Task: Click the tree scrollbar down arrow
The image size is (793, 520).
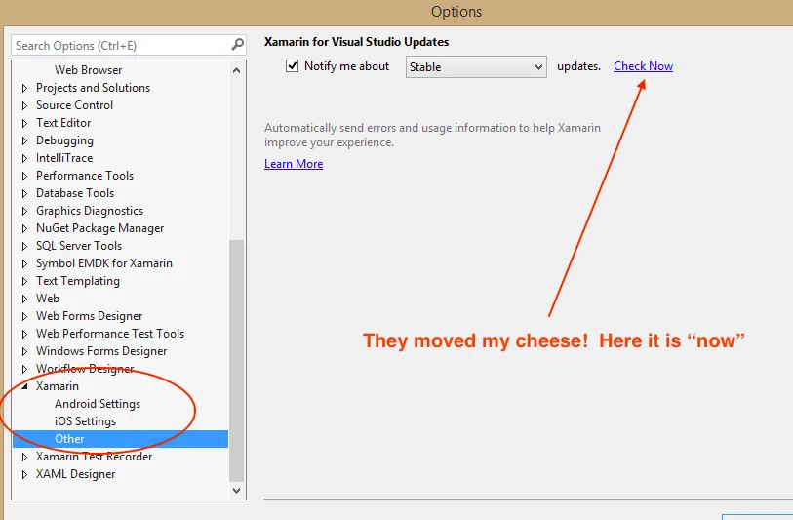Action: [236, 490]
